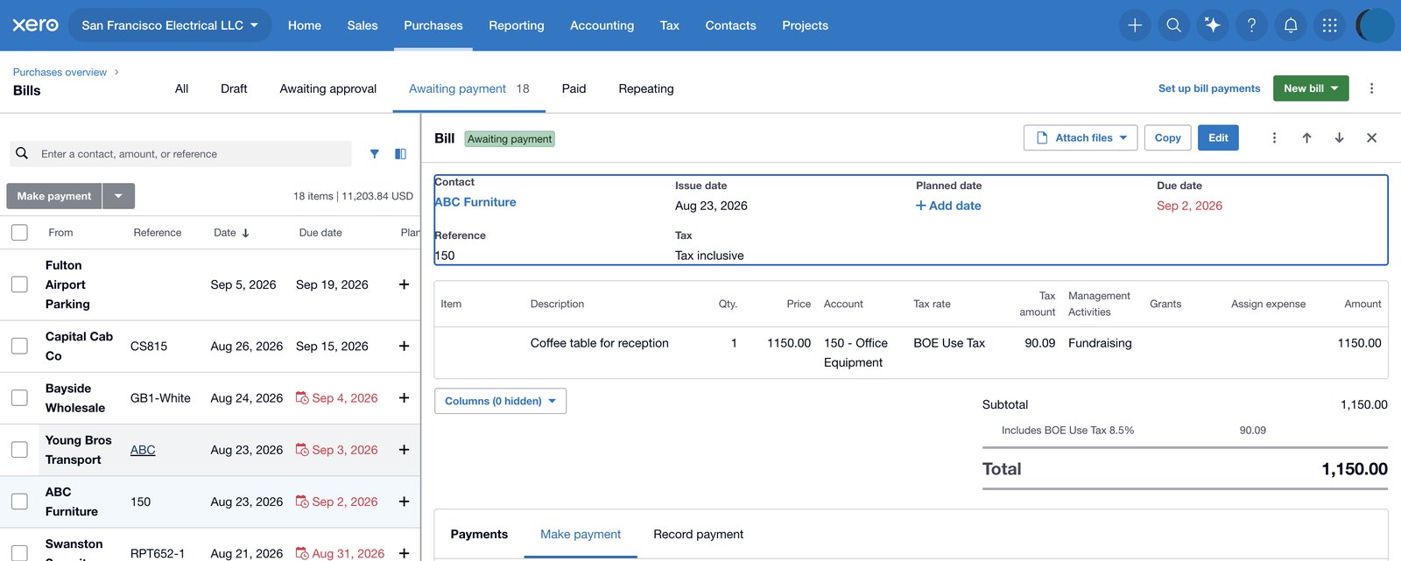Add planned date for ABC Furniture row

pos(404,501)
